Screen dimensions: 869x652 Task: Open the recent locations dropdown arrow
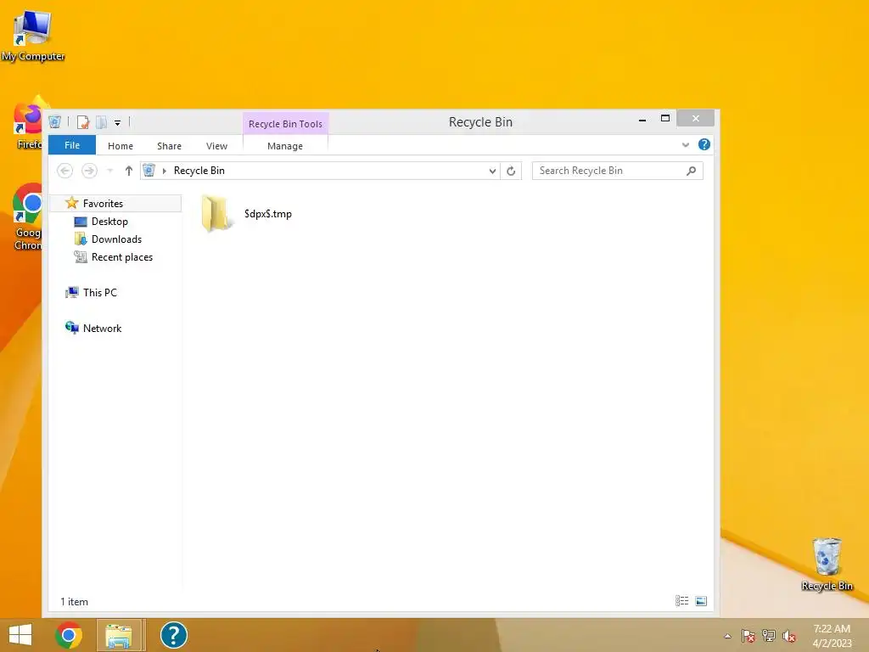(x=109, y=171)
